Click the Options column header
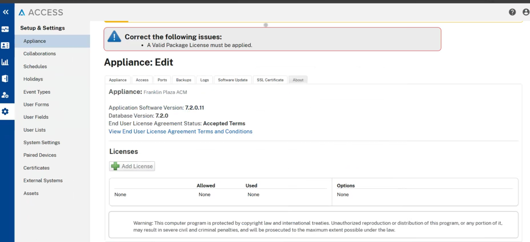The image size is (530, 242). (x=346, y=186)
